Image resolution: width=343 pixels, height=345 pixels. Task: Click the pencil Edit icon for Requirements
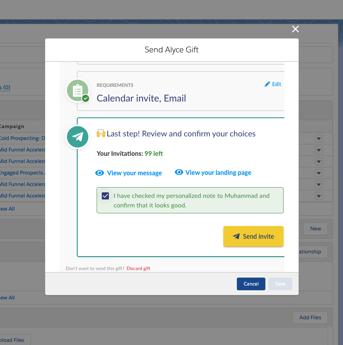[267, 84]
